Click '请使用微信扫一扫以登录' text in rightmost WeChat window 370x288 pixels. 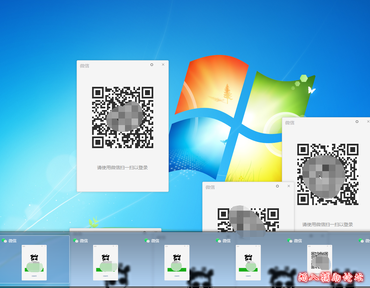(x=328, y=224)
